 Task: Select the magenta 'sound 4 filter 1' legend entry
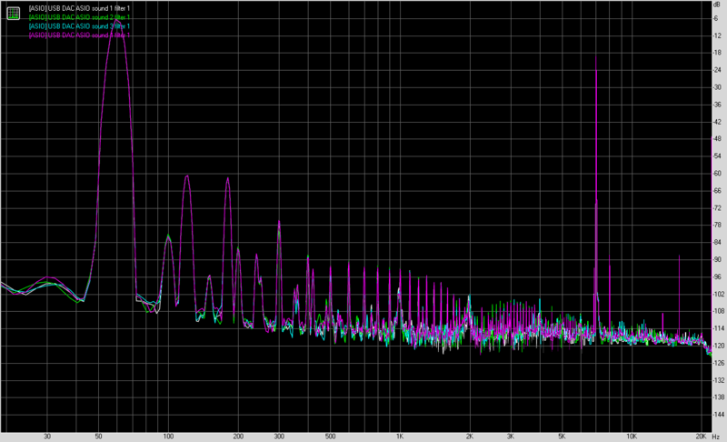click(79, 35)
